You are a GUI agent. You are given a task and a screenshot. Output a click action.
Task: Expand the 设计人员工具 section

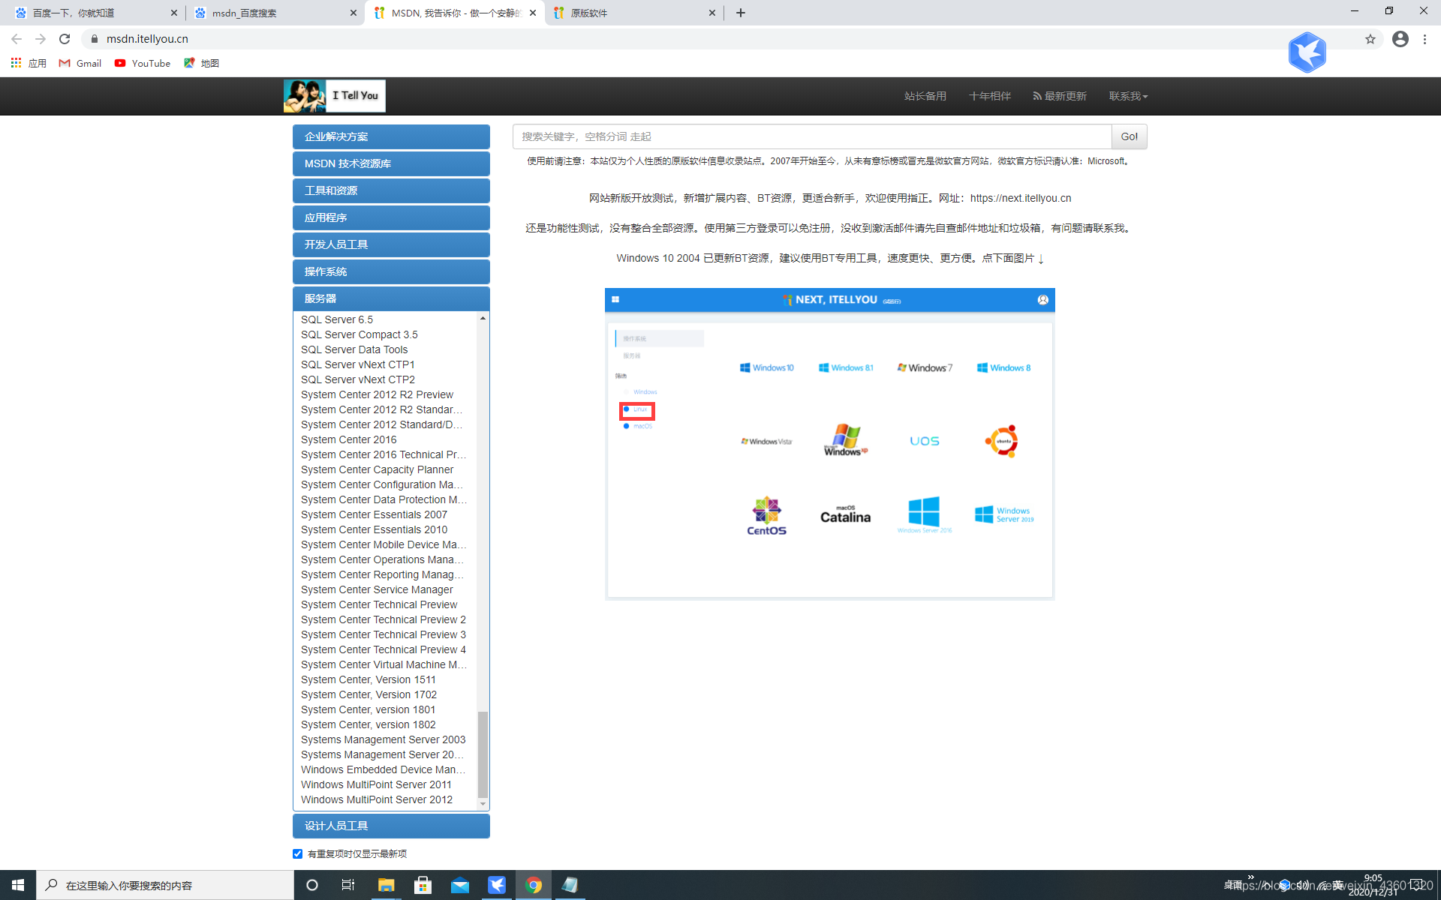[x=391, y=826]
